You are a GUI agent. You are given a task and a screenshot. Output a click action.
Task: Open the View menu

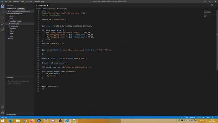click(x=22, y=2)
